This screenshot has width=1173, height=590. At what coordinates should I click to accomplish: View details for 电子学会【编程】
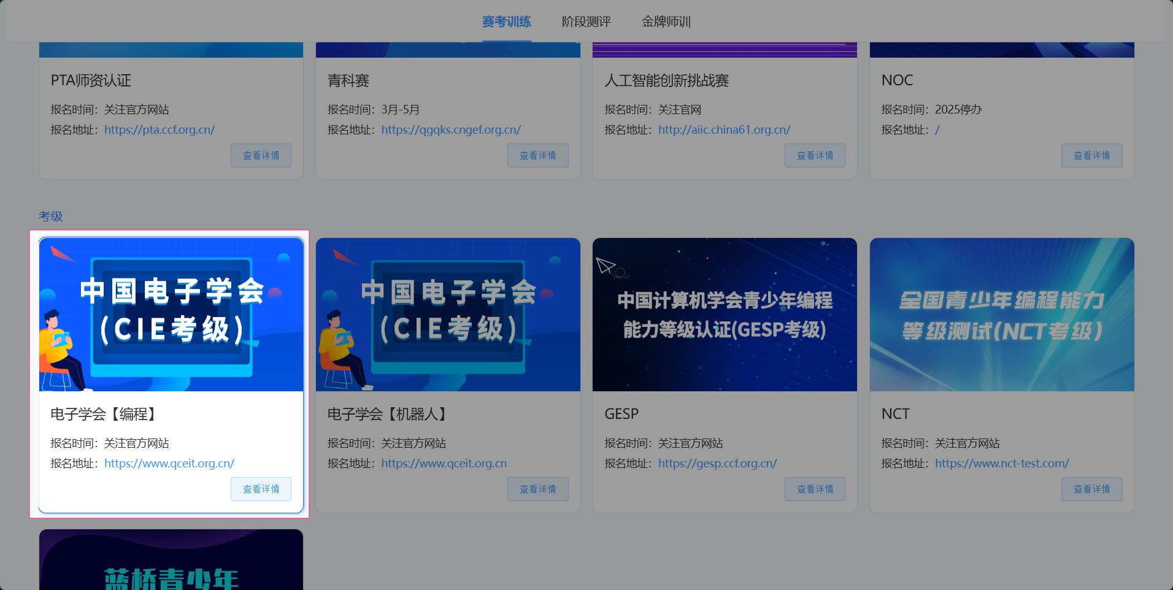tap(261, 489)
